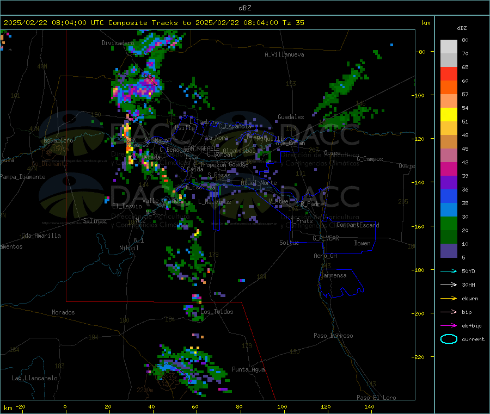Viewport: 490px width, 414px height.
Task: Click the 'Aero_GA' map label
Action: coord(325,256)
